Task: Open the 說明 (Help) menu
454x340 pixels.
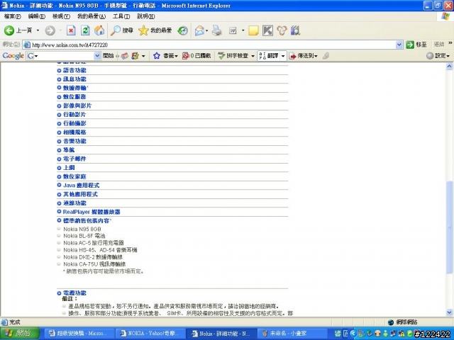Action: click(146, 16)
